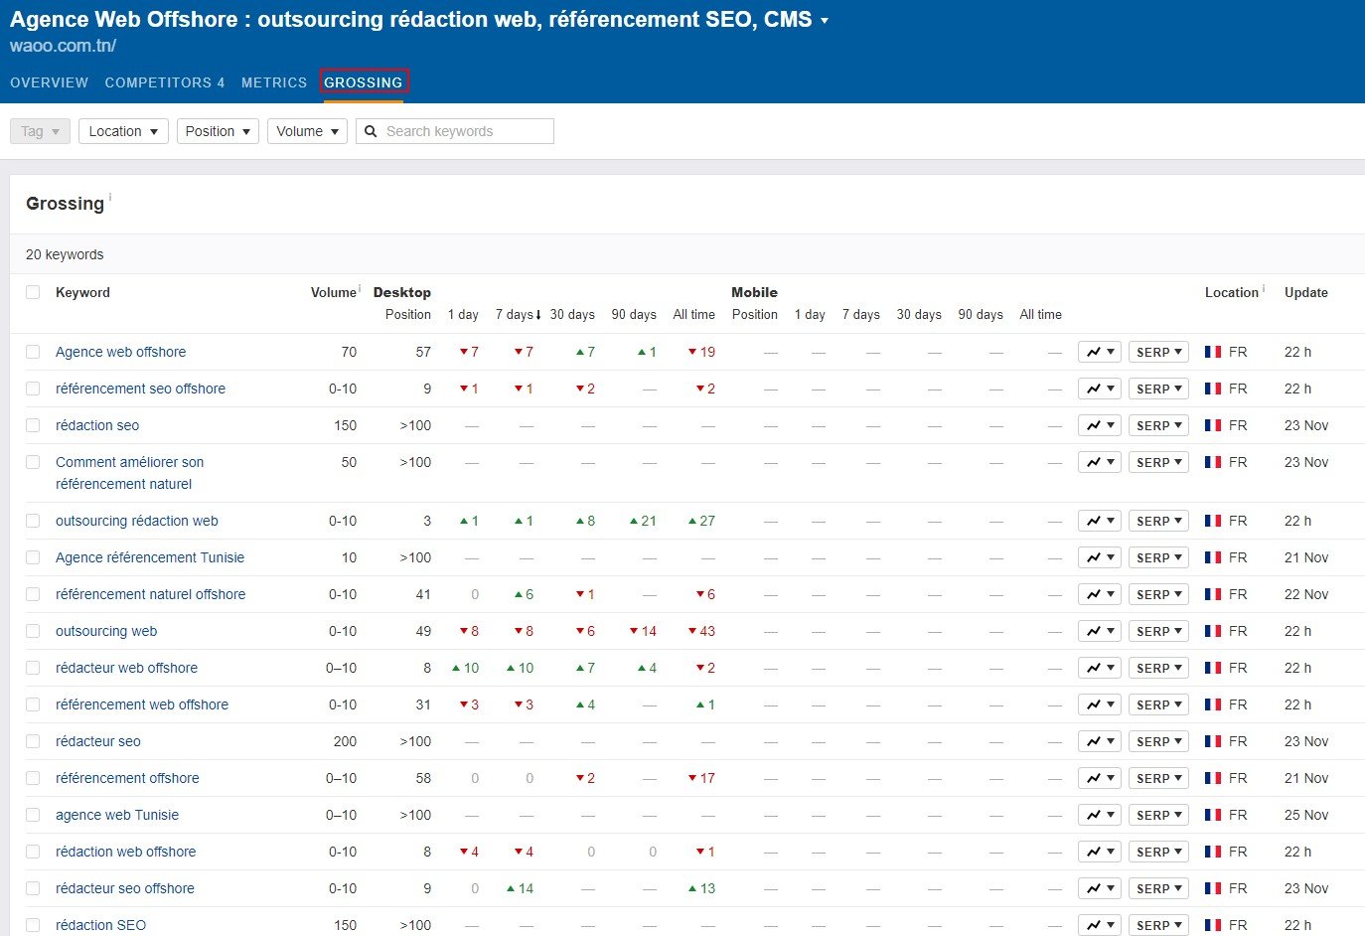This screenshot has width=1365, height=936.
Task: Open chart button for outsourcing web row
Action: pyautogui.click(x=1099, y=631)
